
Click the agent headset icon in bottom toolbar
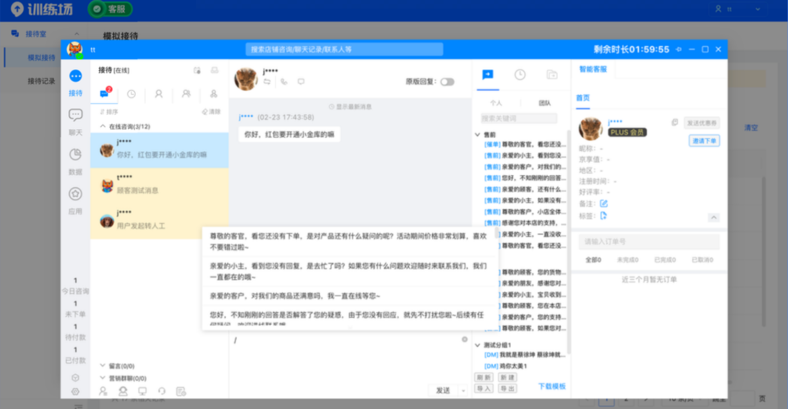[x=123, y=391]
